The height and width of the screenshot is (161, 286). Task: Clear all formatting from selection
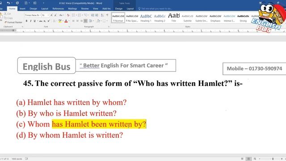click(x=68, y=15)
